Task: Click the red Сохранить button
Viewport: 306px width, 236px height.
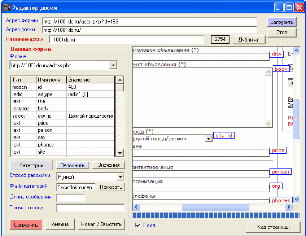Action: [x=26, y=224]
